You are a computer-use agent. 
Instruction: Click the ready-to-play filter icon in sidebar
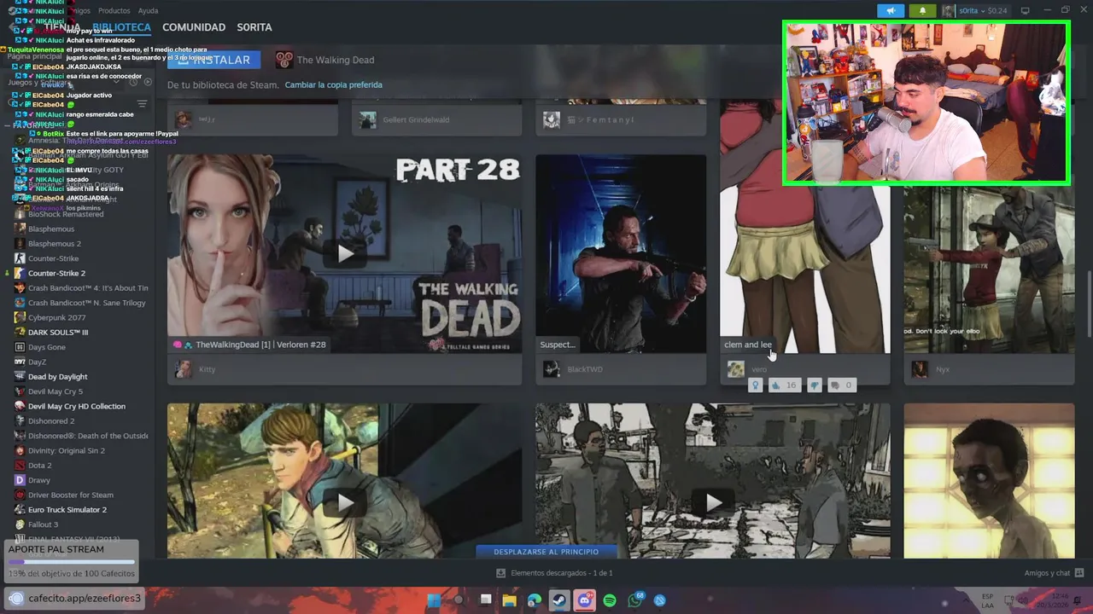148,82
